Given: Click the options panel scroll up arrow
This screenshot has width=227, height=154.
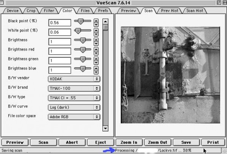Looking at the screenshot, I should pyautogui.click(x=106, y=22).
